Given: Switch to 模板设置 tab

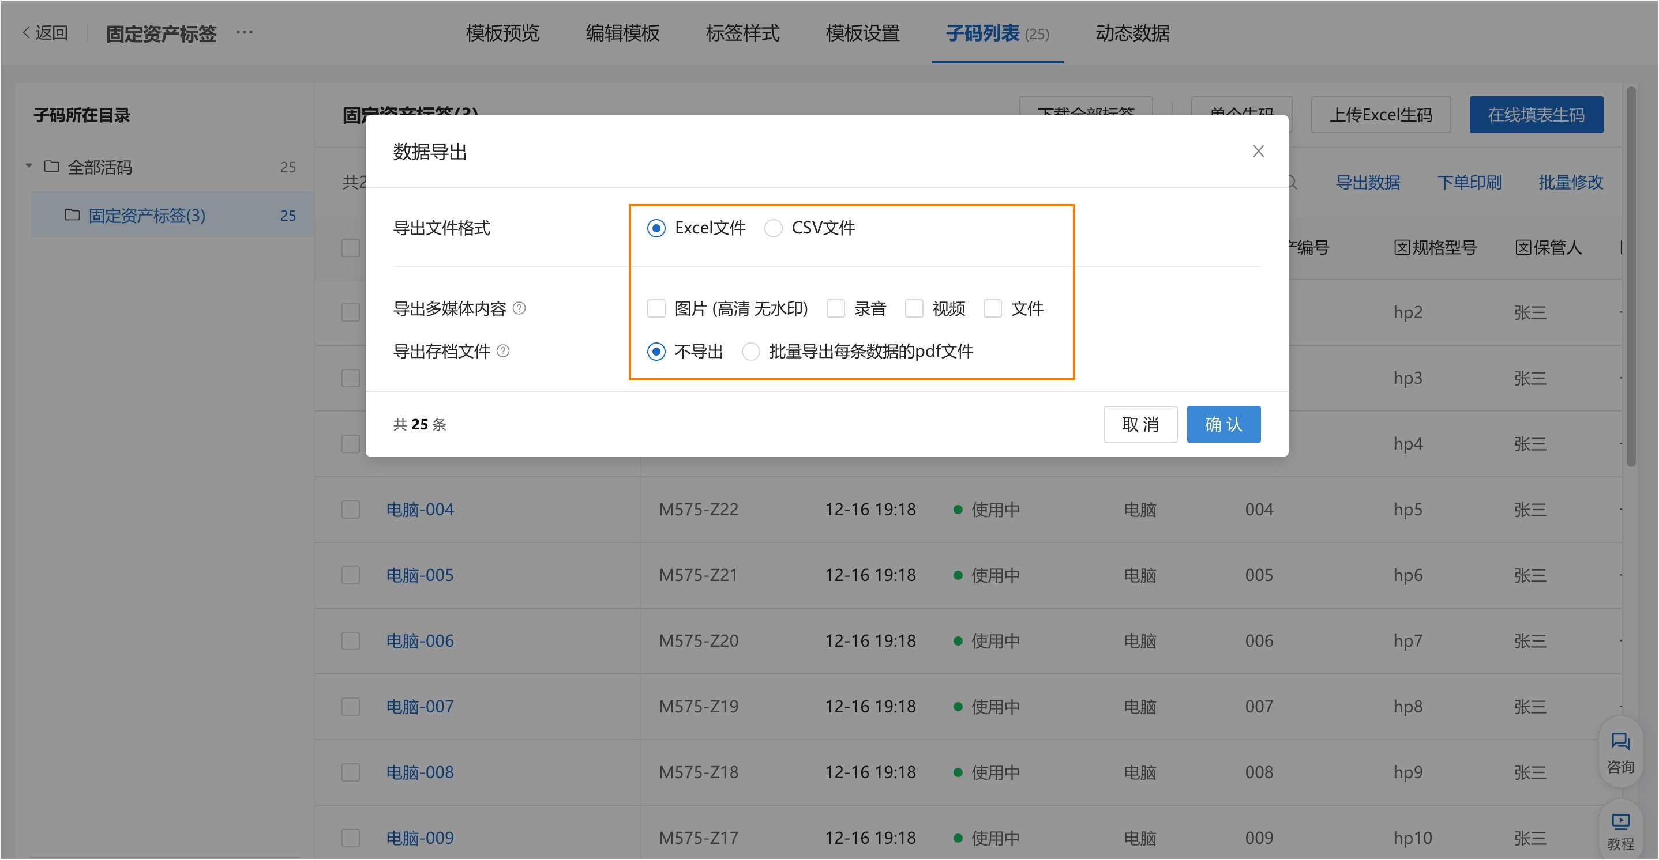Looking at the screenshot, I should [862, 33].
